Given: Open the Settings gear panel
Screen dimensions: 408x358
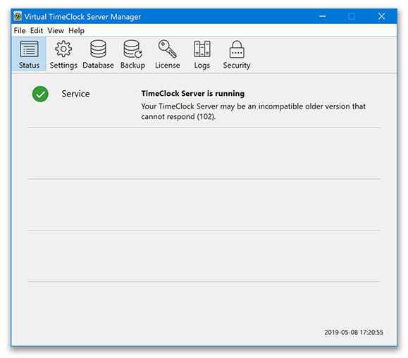Looking at the screenshot, I should (x=63, y=54).
